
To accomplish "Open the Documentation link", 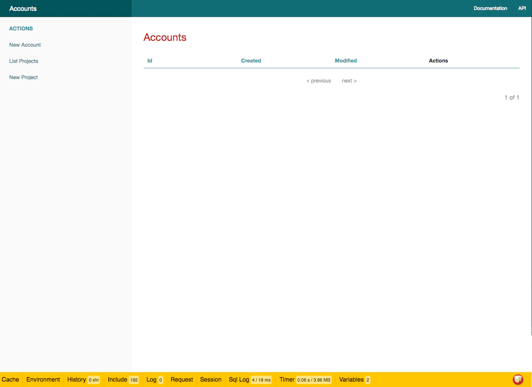I will [x=490, y=8].
